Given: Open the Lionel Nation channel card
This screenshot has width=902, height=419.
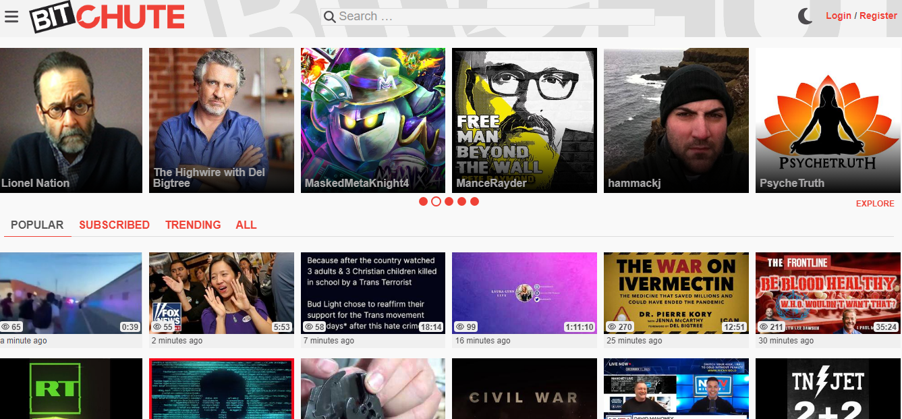Looking at the screenshot, I should pos(71,120).
